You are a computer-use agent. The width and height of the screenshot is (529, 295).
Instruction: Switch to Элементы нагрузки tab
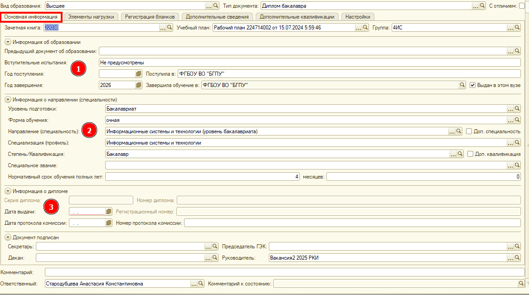[x=91, y=17]
